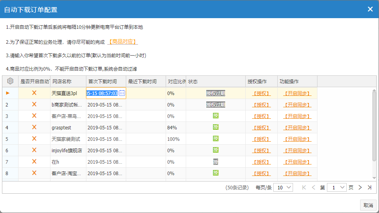Click 【授权】 for b商家测试帐 row
This screenshot has height=213, width=379.
(x=261, y=105)
